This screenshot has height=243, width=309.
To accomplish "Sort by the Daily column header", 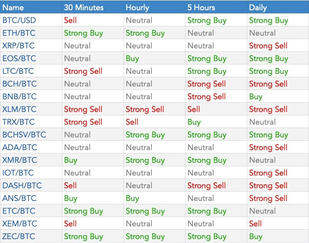I will tap(258, 7).
